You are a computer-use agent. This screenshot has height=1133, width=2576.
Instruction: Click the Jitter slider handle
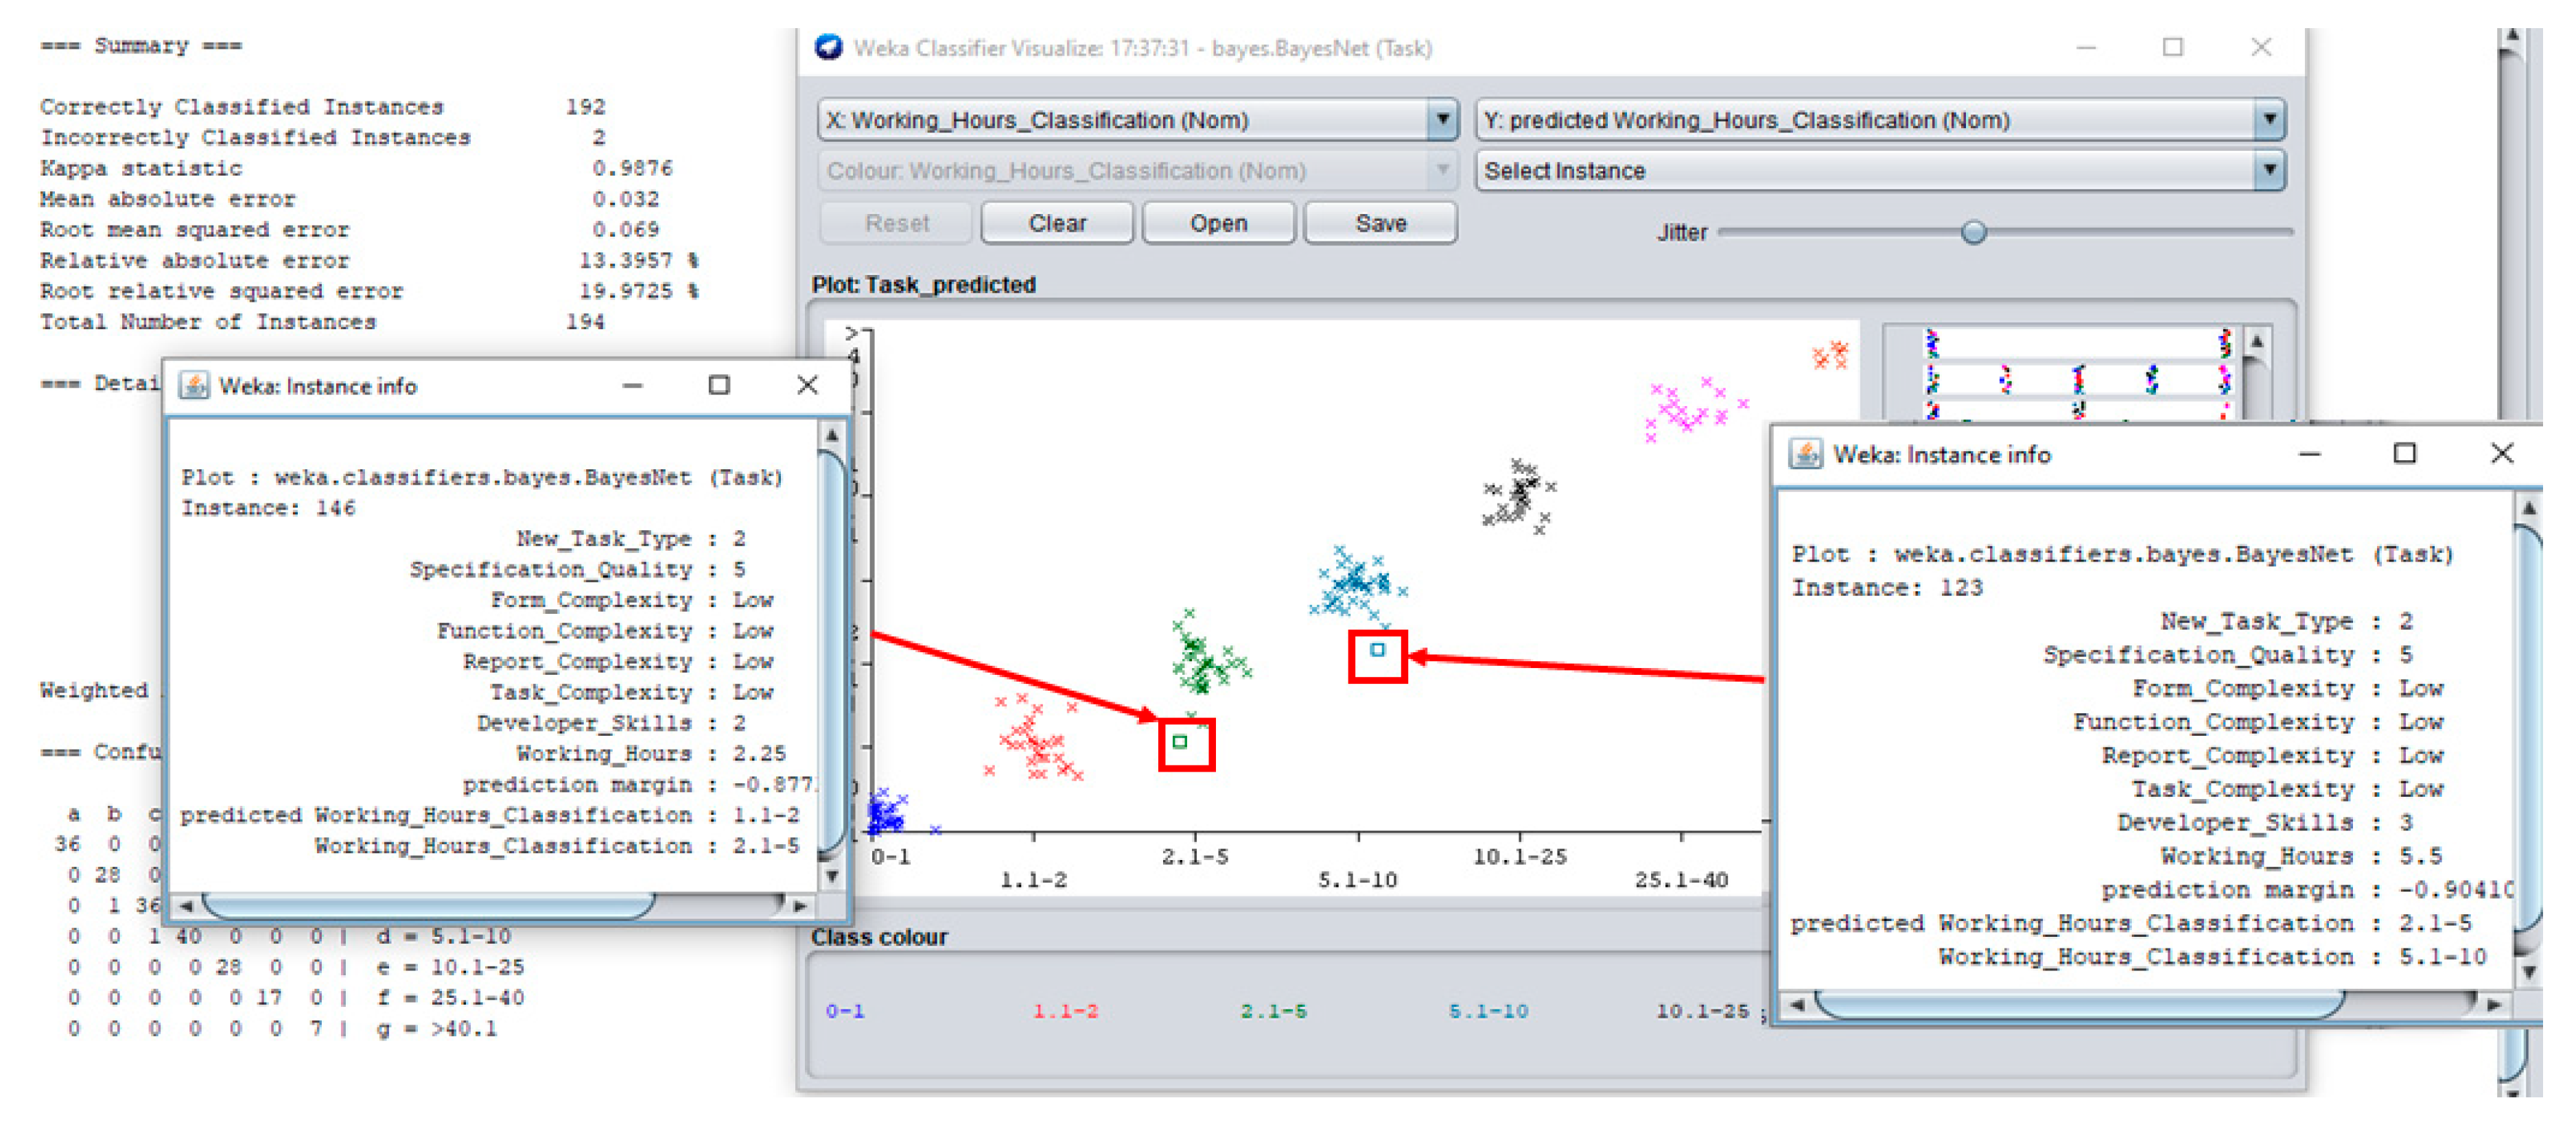pyautogui.click(x=1973, y=232)
